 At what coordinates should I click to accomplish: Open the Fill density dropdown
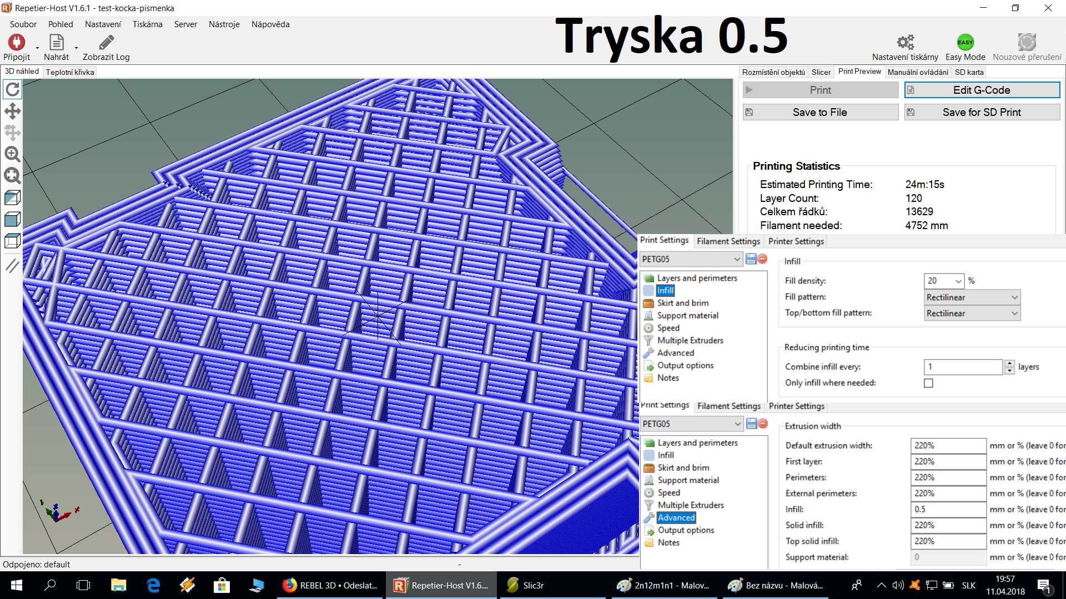click(x=958, y=281)
